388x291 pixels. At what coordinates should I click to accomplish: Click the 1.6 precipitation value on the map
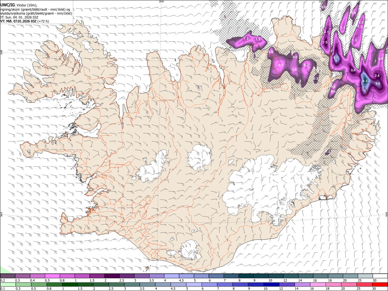[x=258, y=39]
